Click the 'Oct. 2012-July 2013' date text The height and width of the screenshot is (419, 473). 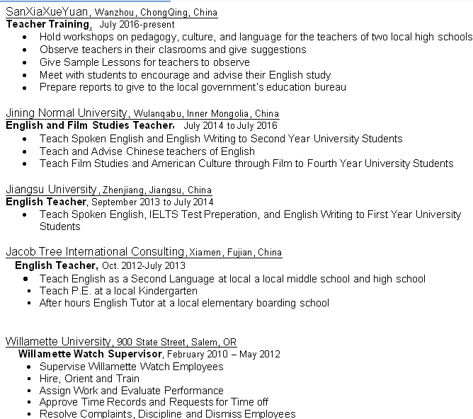pyautogui.click(x=144, y=265)
